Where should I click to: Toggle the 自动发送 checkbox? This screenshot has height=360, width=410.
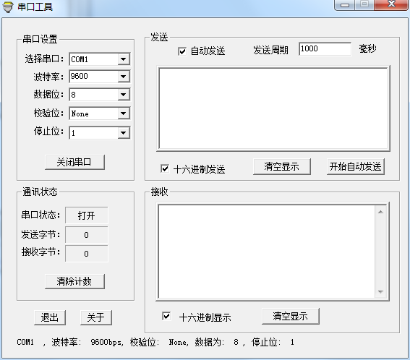tap(182, 51)
